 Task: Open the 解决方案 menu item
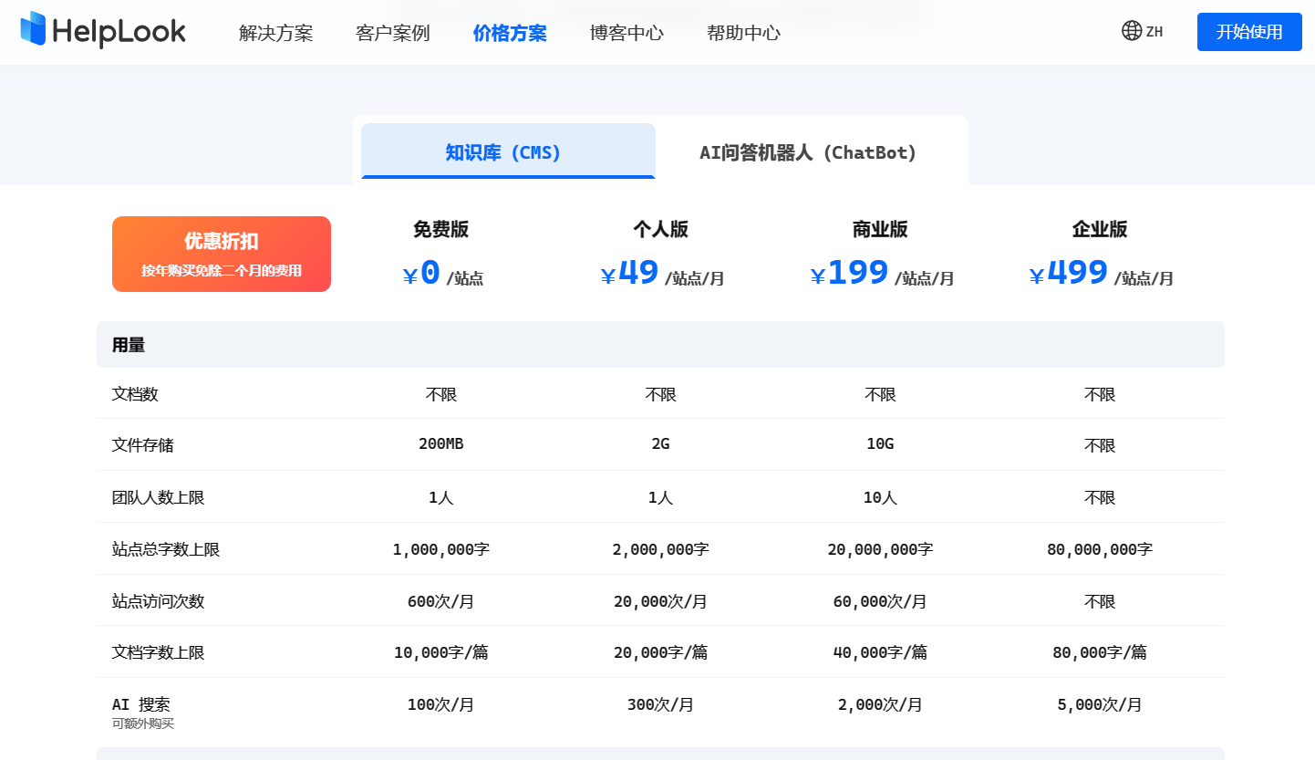click(275, 33)
